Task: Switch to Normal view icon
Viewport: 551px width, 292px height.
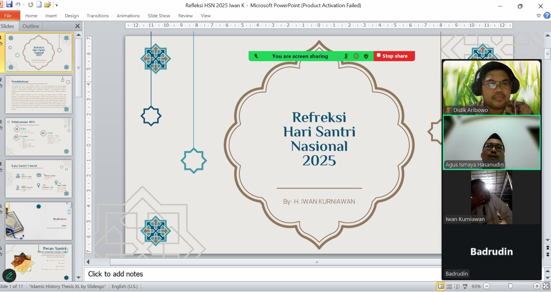Action: (441, 286)
